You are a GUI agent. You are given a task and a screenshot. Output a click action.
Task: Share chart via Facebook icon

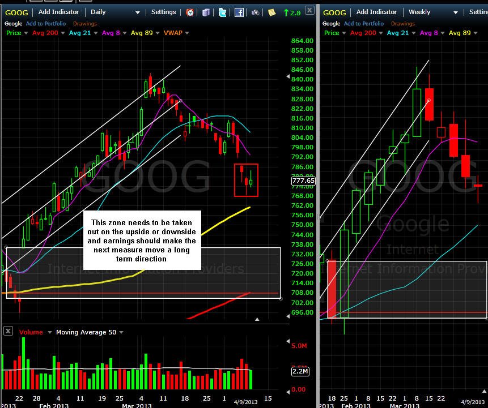click(x=239, y=12)
